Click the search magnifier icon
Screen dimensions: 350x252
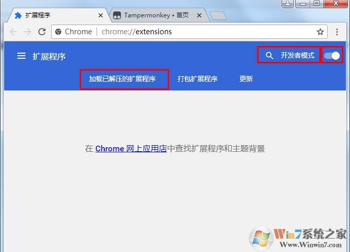click(269, 56)
